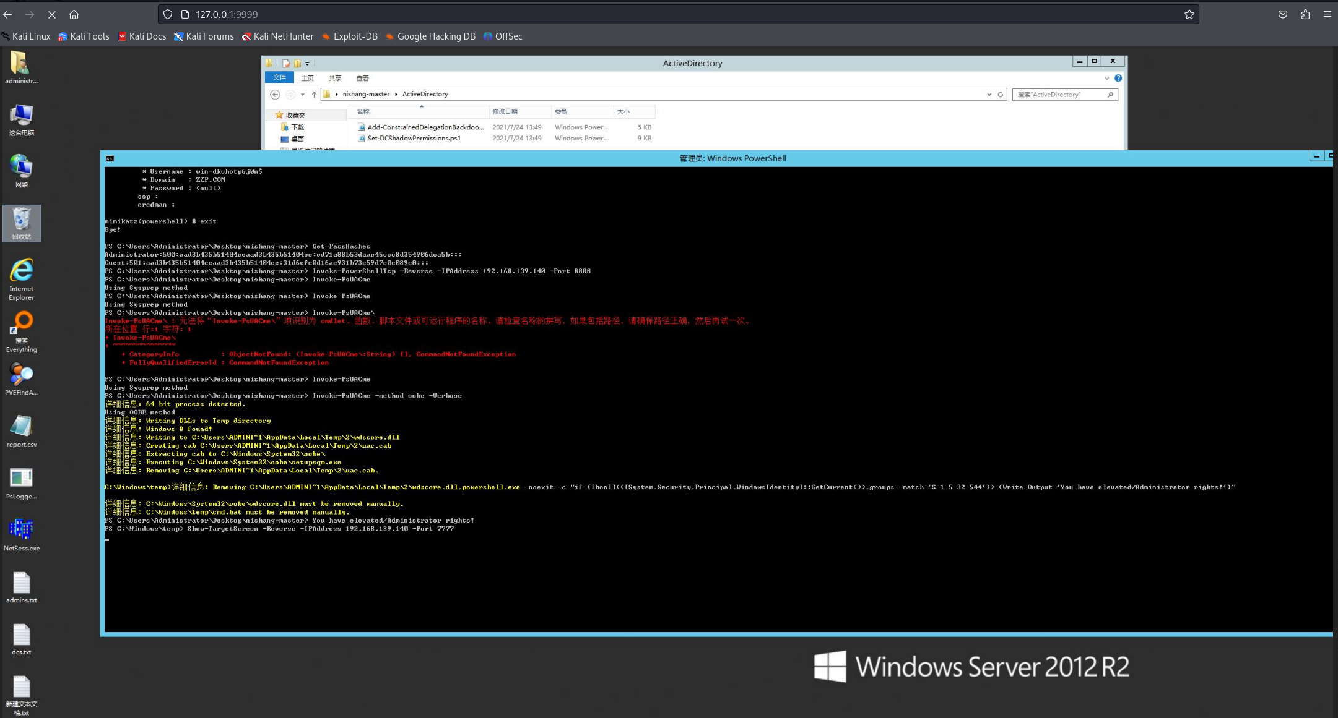Open PsLoggedon desktop icon
Screen dimensions: 1338x718
pyautogui.click(x=21, y=483)
